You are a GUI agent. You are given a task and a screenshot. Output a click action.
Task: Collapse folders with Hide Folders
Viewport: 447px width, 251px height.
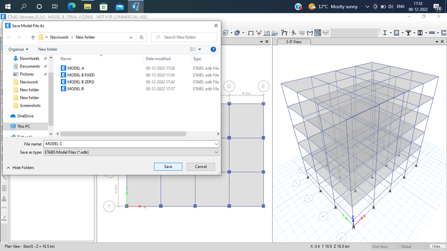pyautogui.click(x=21, y=168)
